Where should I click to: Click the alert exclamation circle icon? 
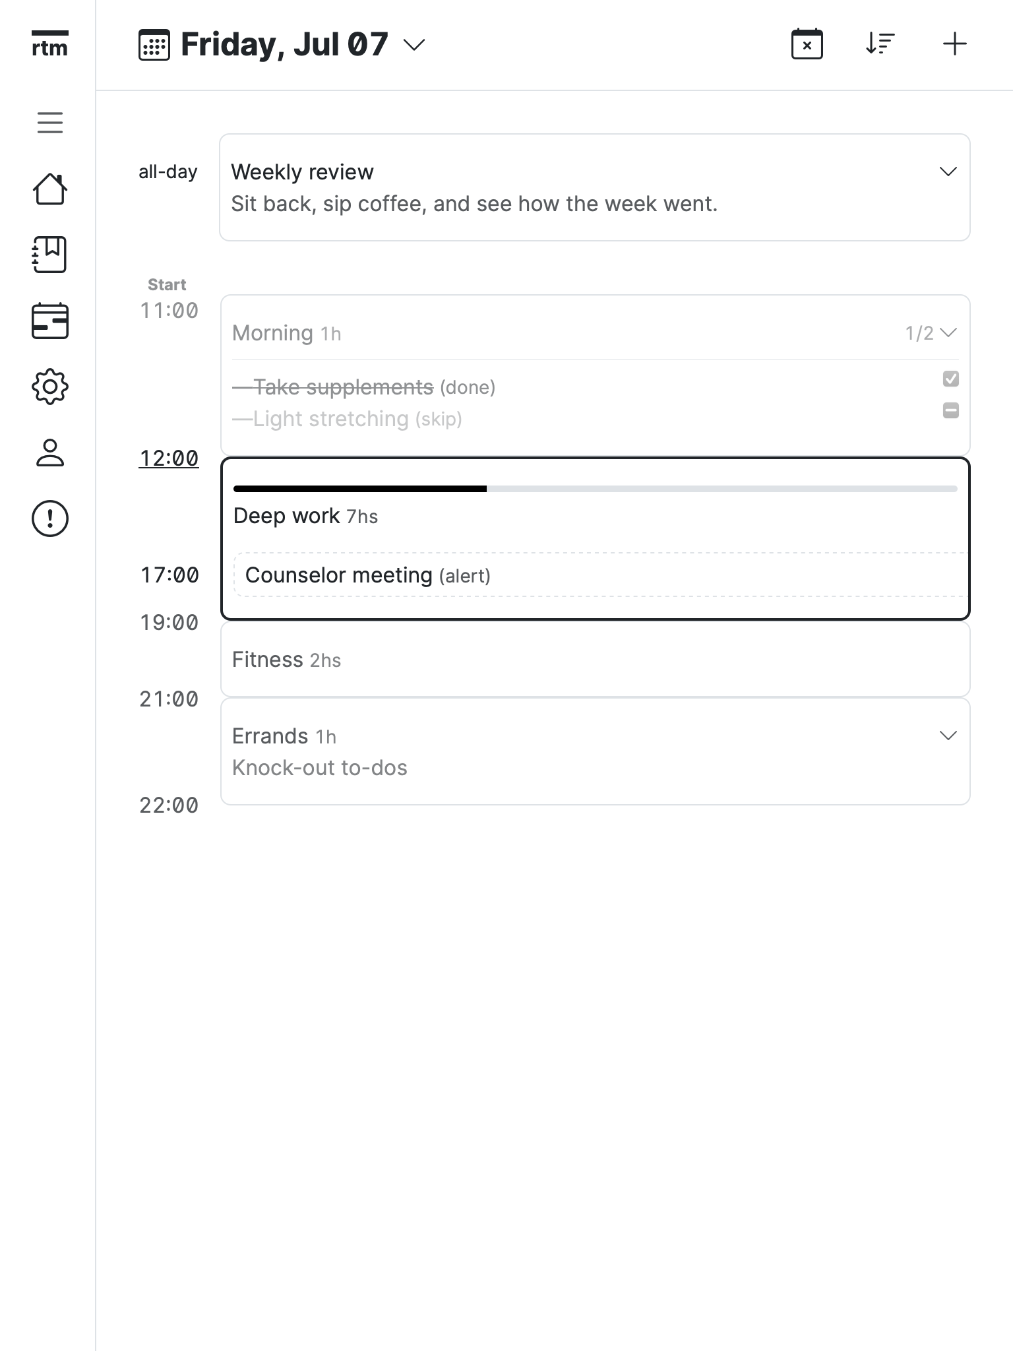coord(50,518)
